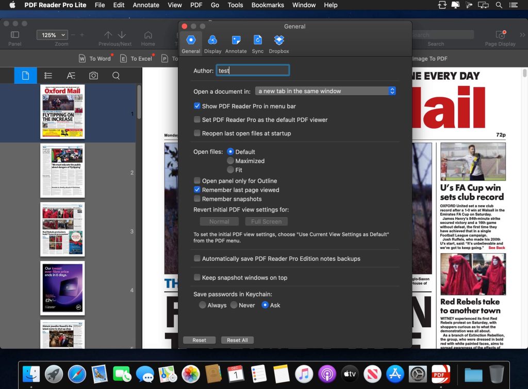Screen dimensions: 528x389
Task: Check Reopen last open files at startup
Action: click(197, 133)
